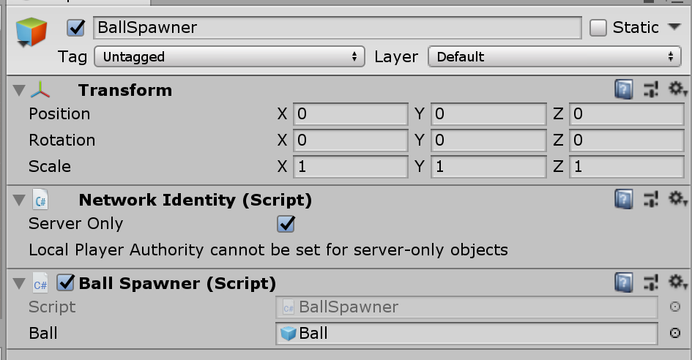Screen dimensions: 692x360
Task: Open Ball Spawner script help icon
Action: coord(623,282)
